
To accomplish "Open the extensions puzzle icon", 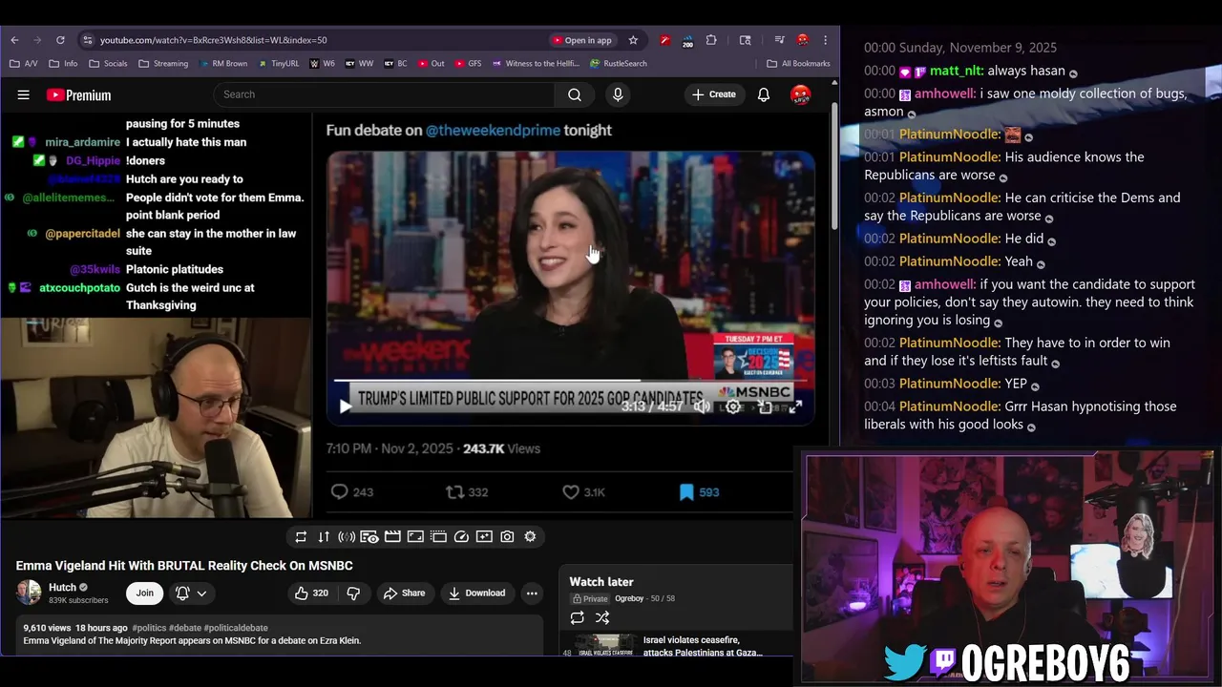I will coord(711,40).
